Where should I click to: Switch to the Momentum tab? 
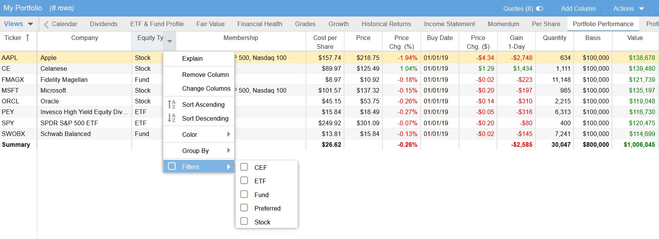[504, 24]
